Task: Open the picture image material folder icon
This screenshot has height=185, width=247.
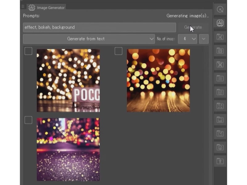Action: (220, 120)
